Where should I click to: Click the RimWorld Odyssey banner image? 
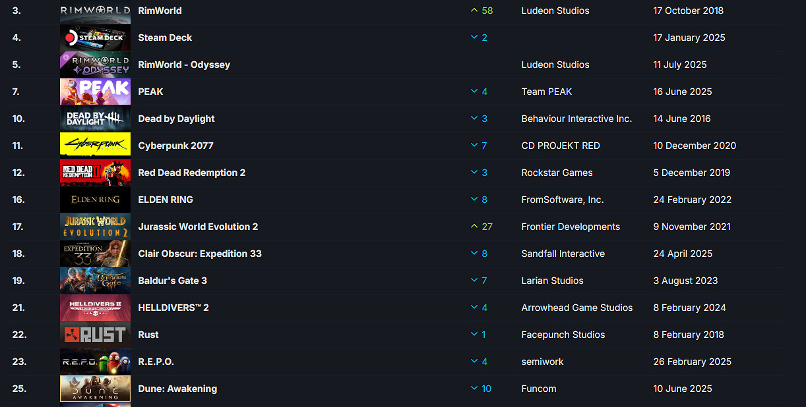click(95, 65)
